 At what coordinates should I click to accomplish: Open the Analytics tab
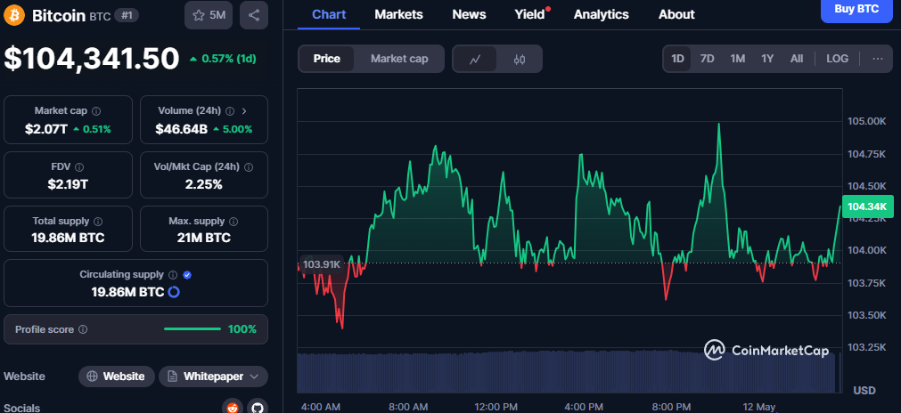(601, 14)
